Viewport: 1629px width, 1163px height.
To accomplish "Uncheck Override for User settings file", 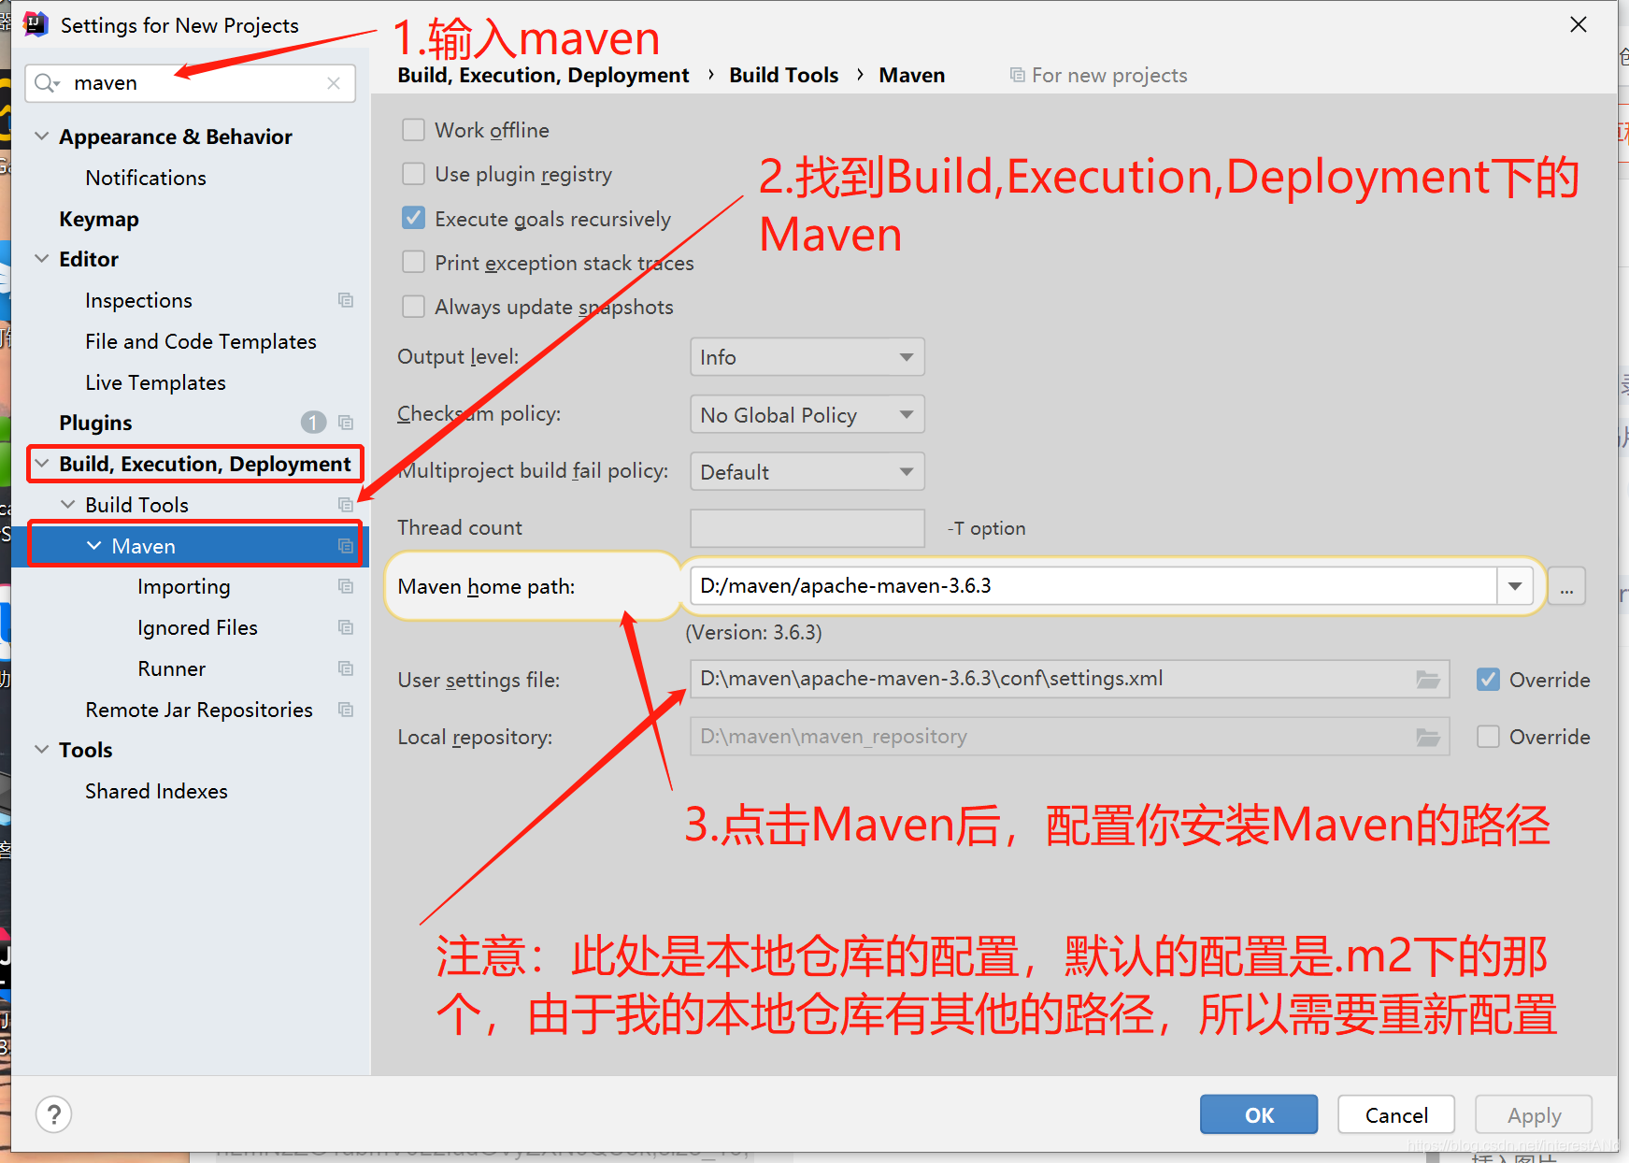I will pyautogui.click(x=1489, y=680).
